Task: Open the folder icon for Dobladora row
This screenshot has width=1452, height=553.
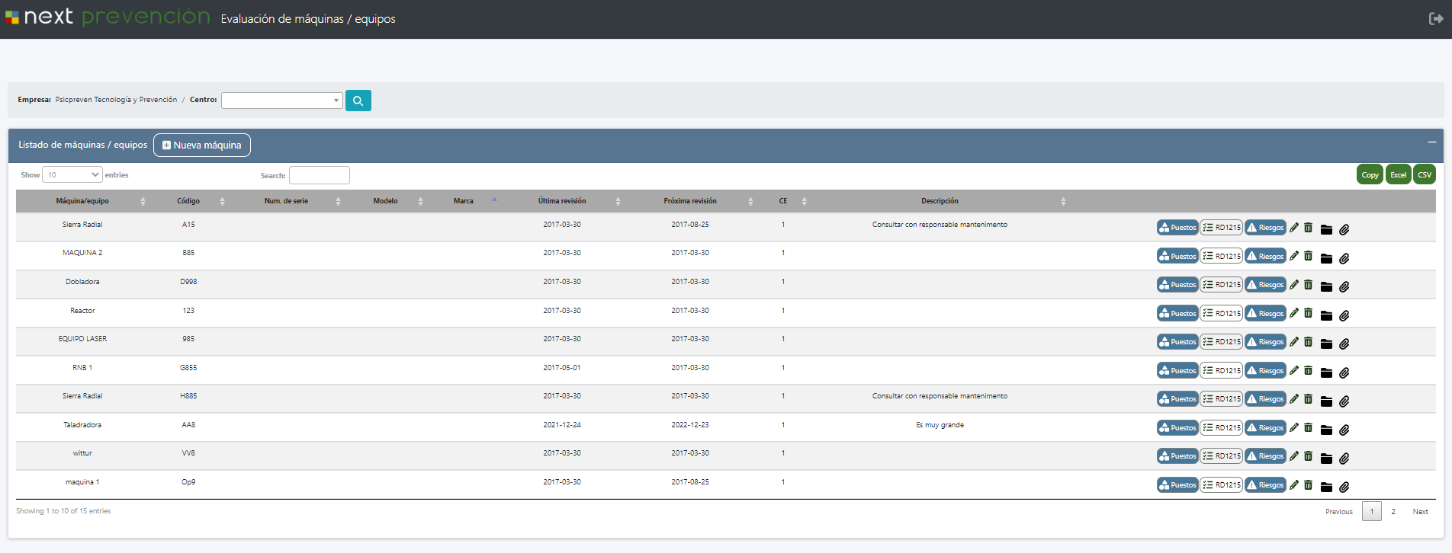Action: (1326, 287)
